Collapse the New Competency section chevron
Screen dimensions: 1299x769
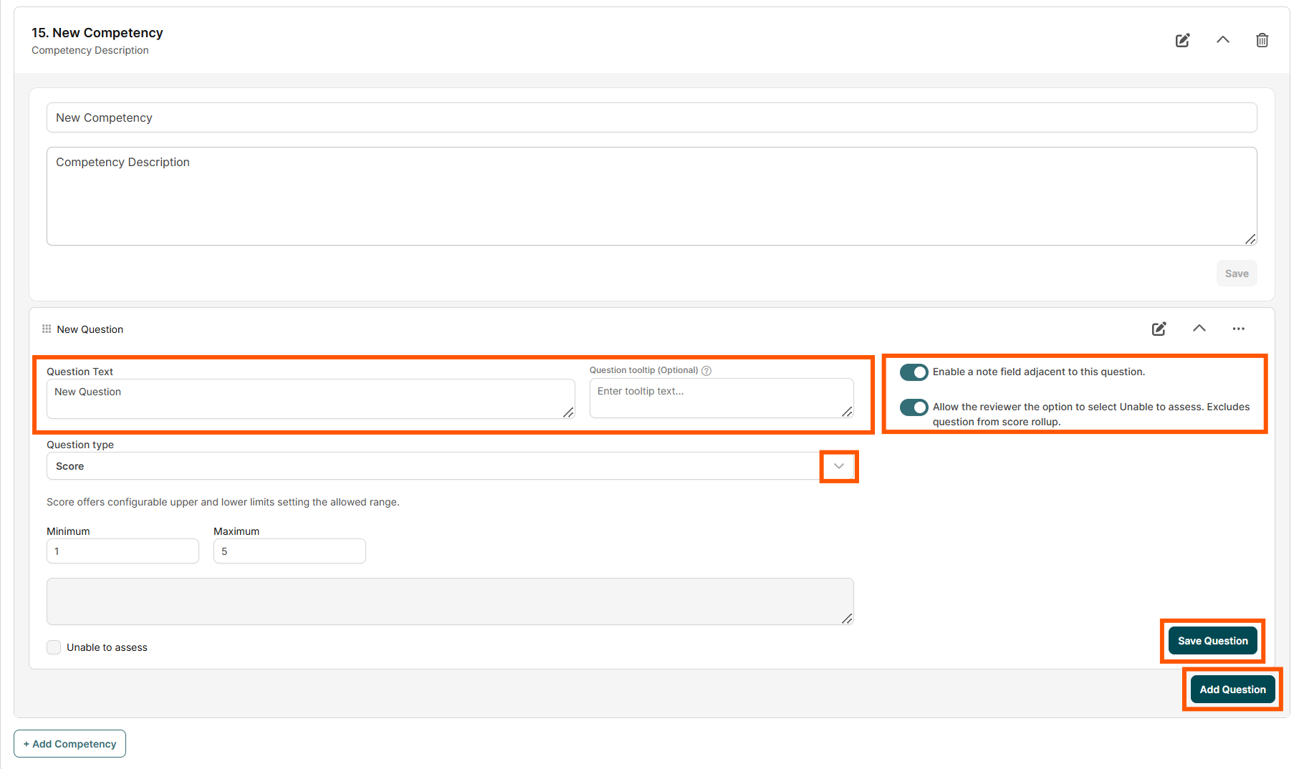tap(1222, 40)
